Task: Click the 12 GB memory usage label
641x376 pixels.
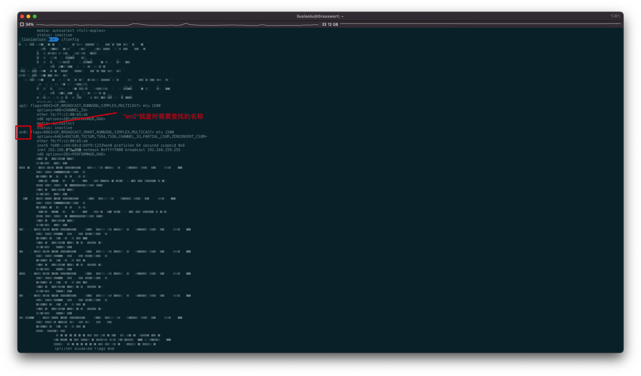Action: pyautogui.click(x=333, y=24)
